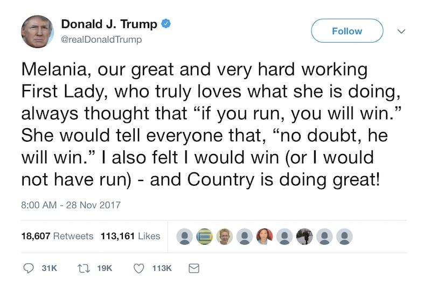Viewport: 431px width, 292px height.
Task: Open the @realDonaldTrump handle link
Action: tap(102, 39)
